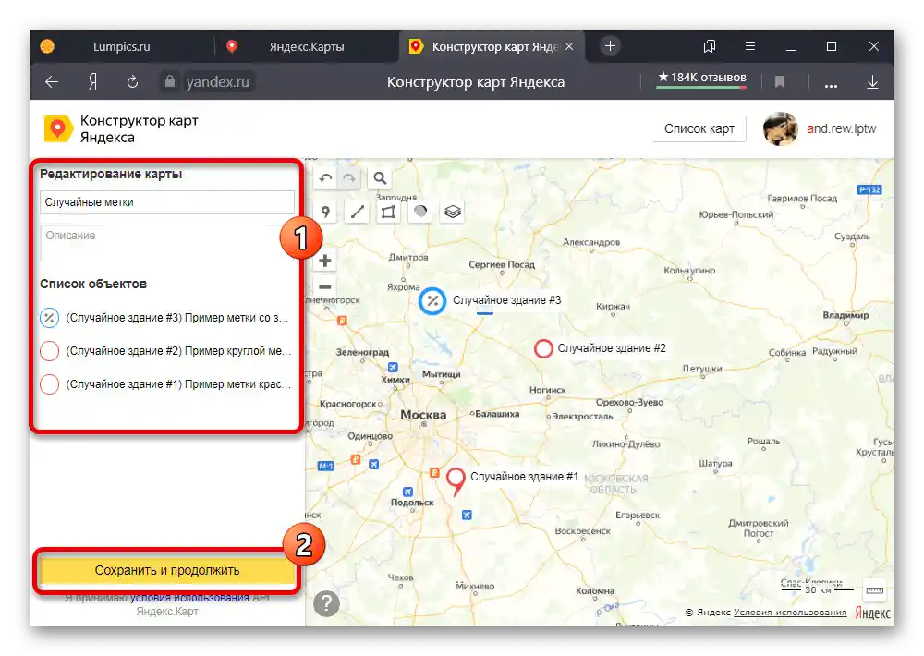The image size is (924, 656).
Task: Click Список карт button
Action: 699,128
